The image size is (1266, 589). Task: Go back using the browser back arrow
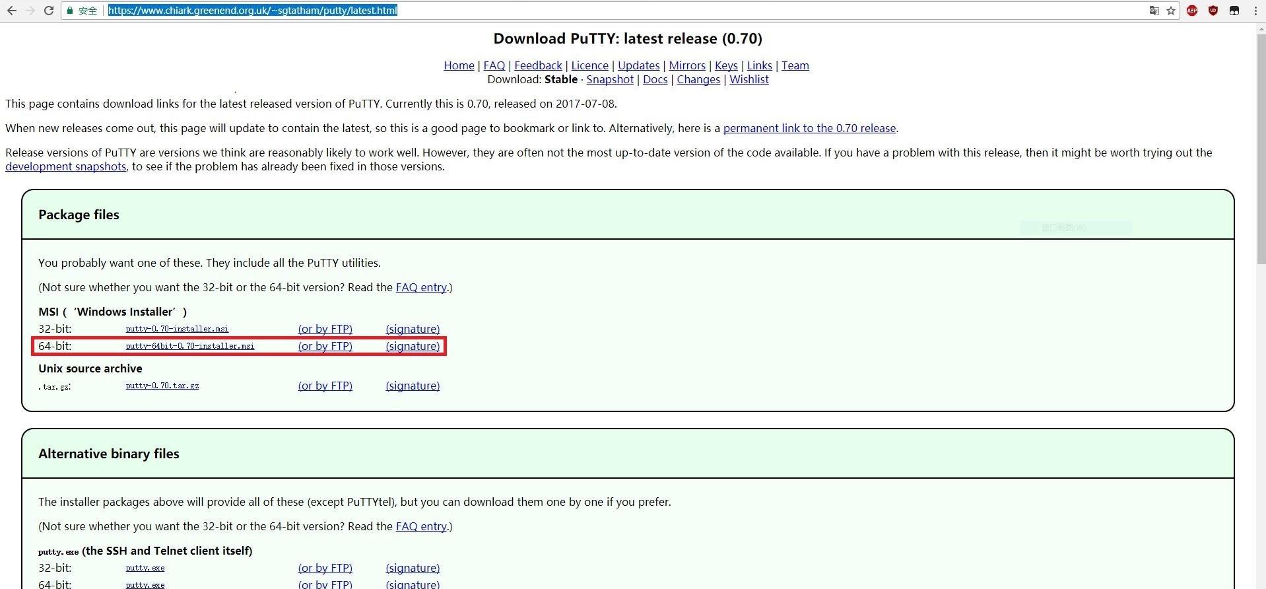click(x=11, y=11)
